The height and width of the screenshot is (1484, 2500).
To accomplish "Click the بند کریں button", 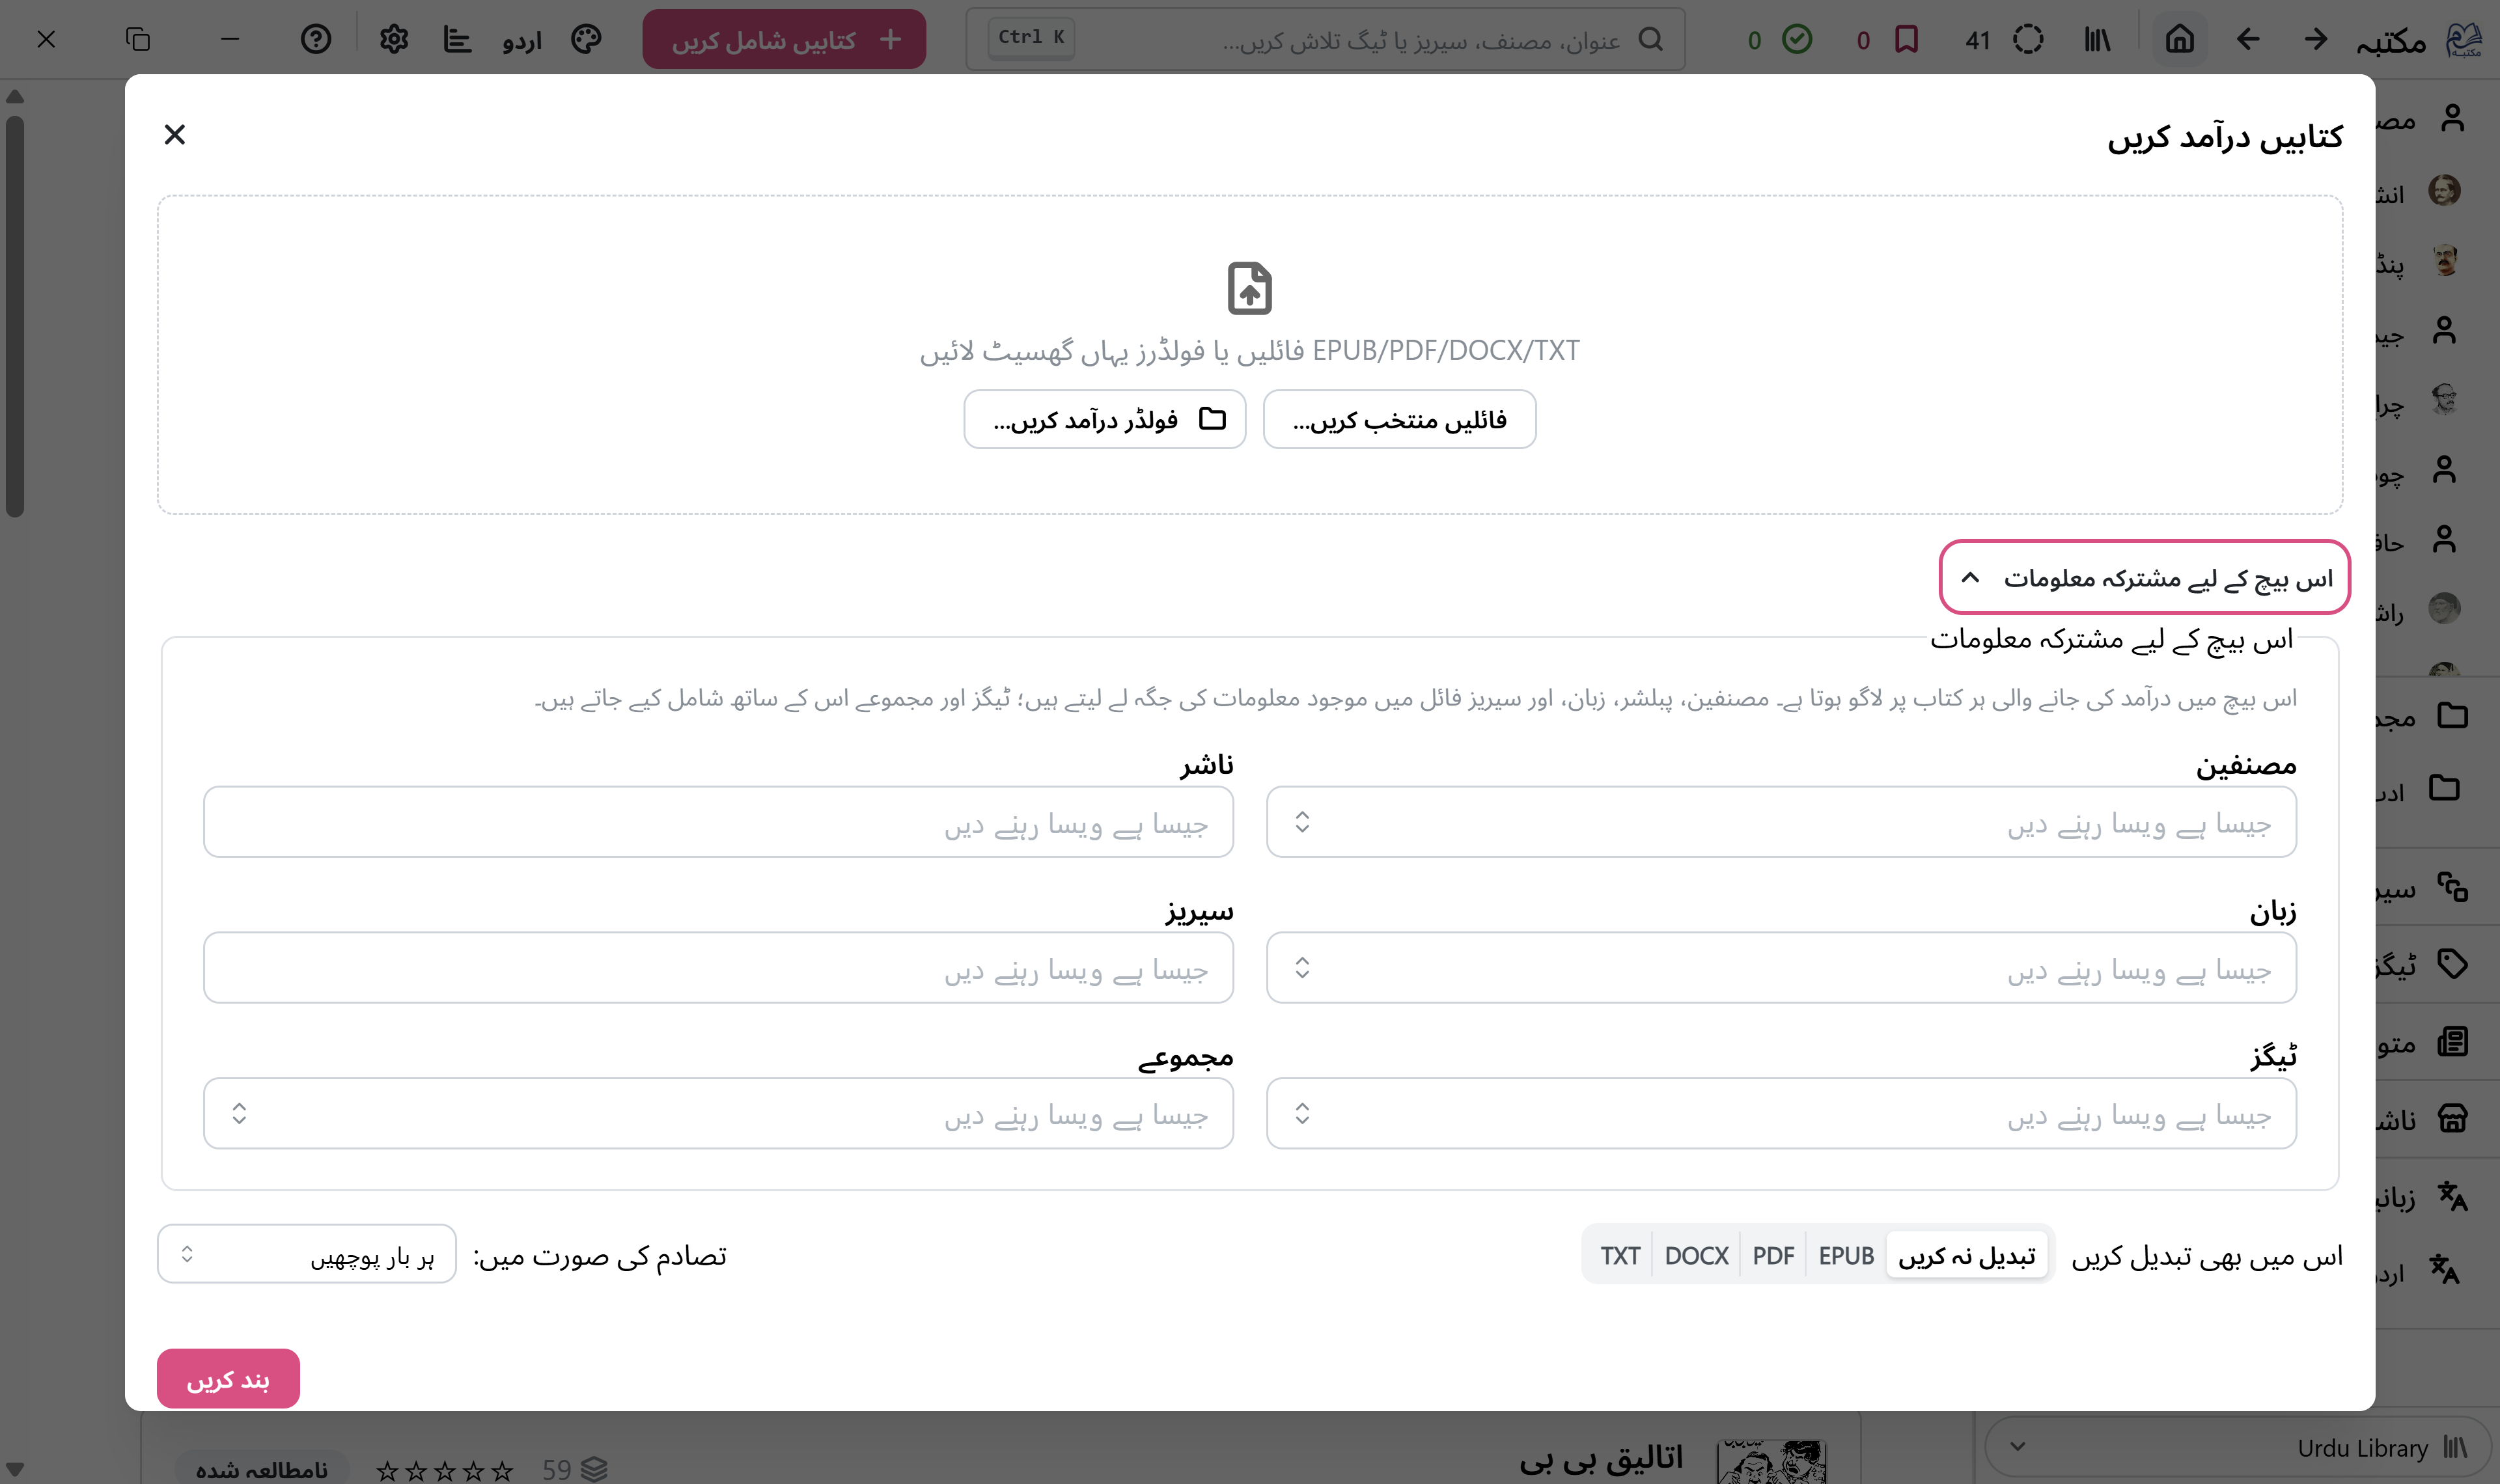I will click(x=228, y=1379).
